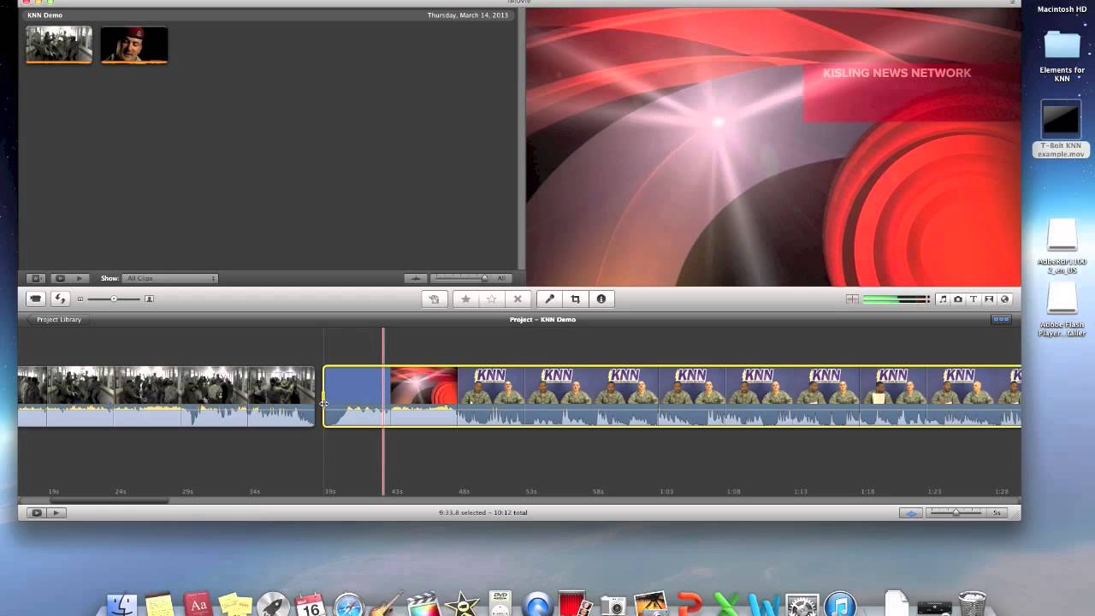Open Macintosh HD on desktop
The height and width of the screenshot is (616, 1095).
point(1061,9)
